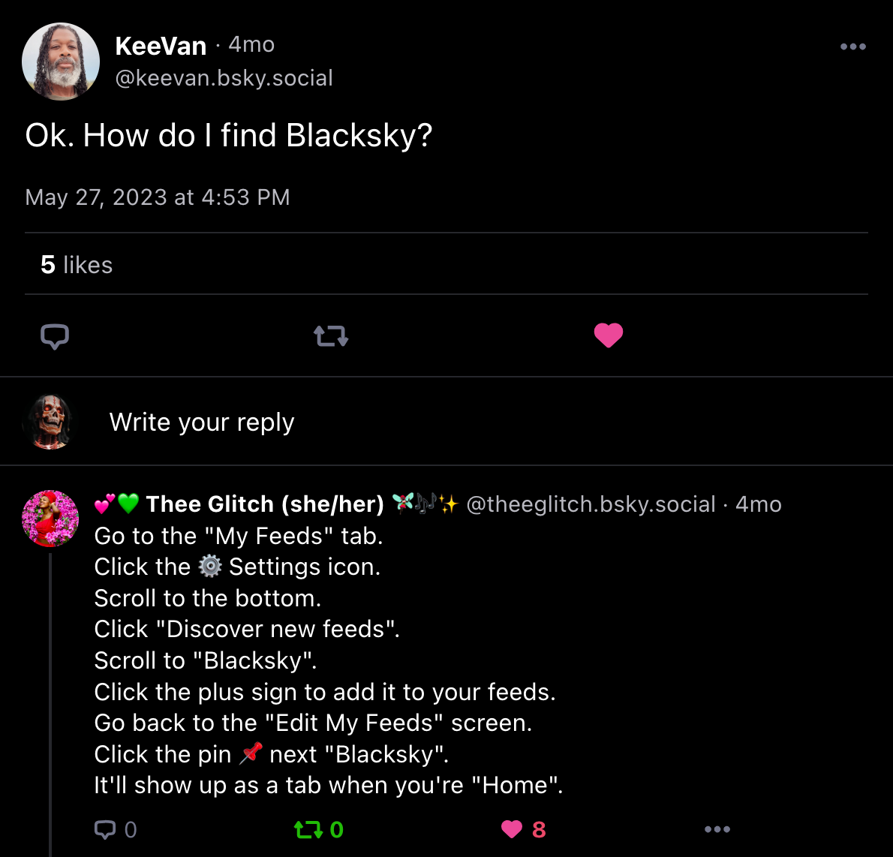Open KeeVan's profile picture

point(61,62)
